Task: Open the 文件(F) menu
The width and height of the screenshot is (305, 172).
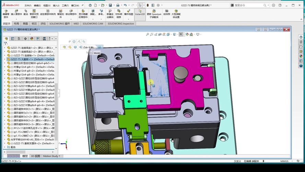Action: click(x=28, y=6)
